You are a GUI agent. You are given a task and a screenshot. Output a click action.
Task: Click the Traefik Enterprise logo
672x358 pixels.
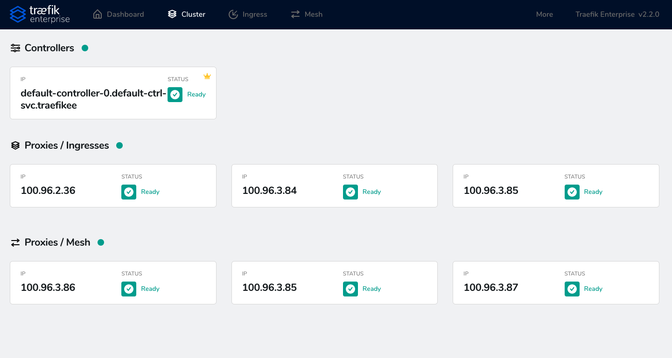coord(40,14)
